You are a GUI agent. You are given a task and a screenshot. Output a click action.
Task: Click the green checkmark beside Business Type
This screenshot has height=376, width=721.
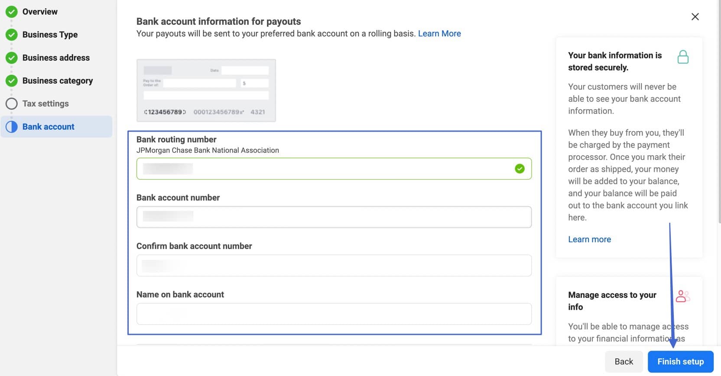(x=12, y=35)
